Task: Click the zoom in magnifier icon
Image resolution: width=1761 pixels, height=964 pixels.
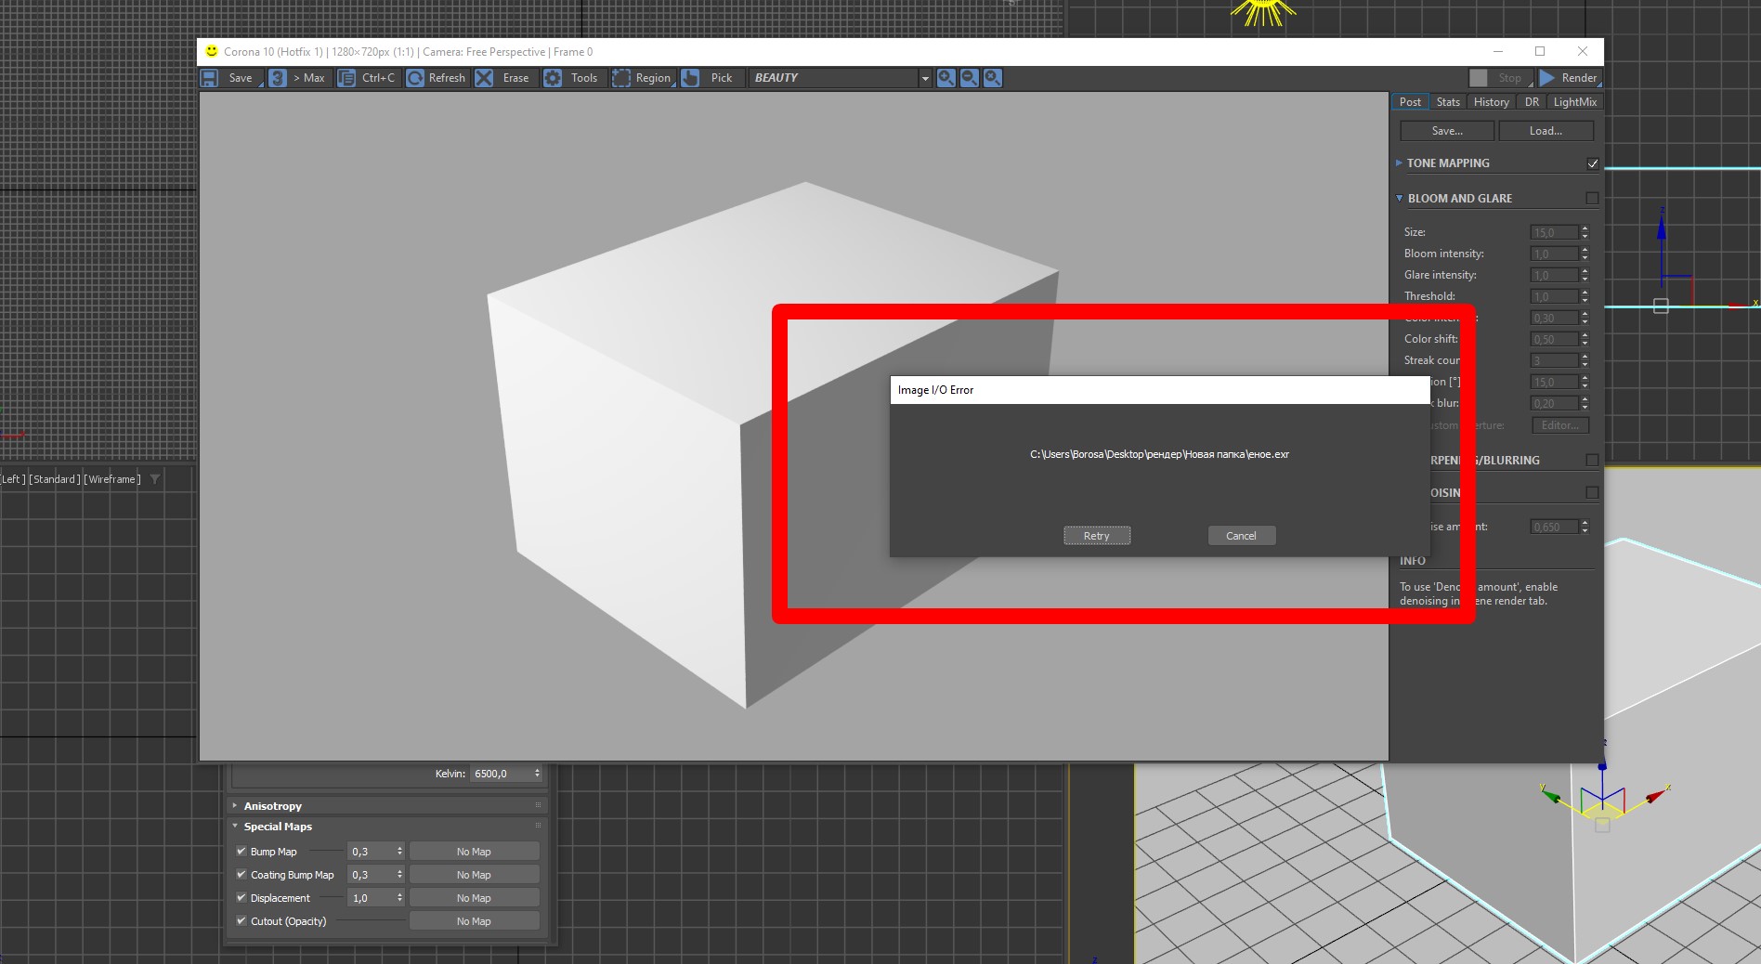Action: [946, 78]
